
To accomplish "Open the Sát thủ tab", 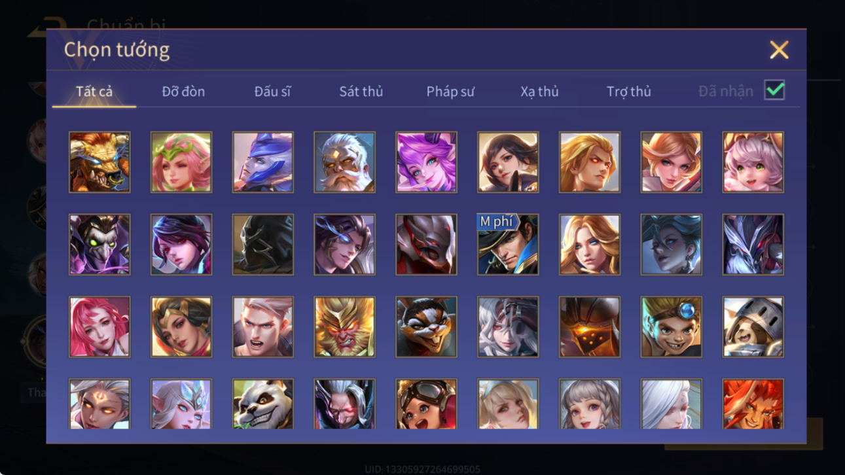I will point(361,92).
